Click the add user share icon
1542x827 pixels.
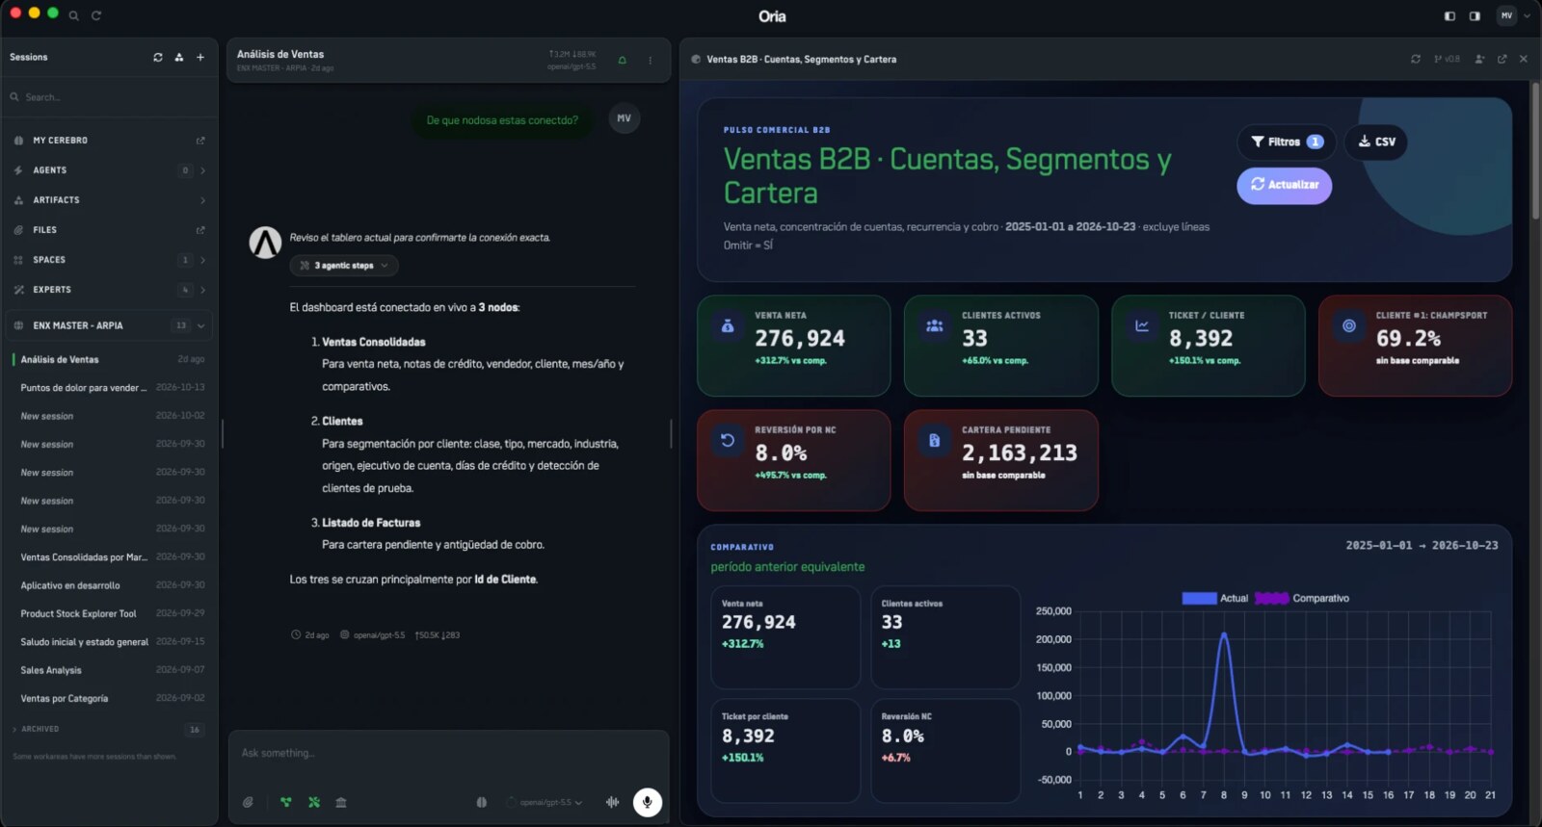click(x=1479, y=59)
